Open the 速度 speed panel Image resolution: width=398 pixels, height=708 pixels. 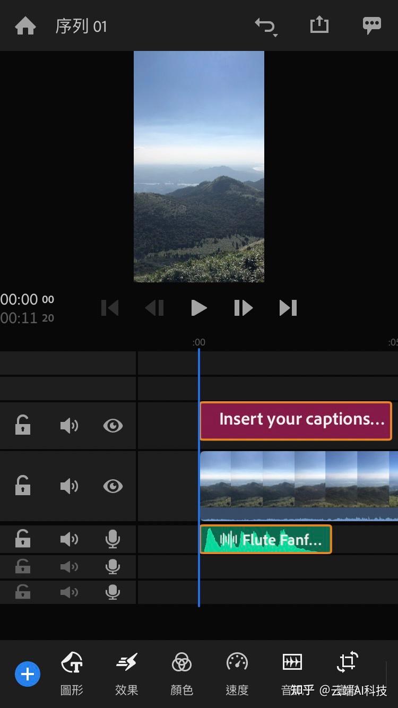(237, 674)
